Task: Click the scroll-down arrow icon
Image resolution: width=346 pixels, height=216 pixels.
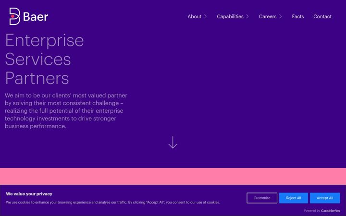Action: [x=173, y=143]
